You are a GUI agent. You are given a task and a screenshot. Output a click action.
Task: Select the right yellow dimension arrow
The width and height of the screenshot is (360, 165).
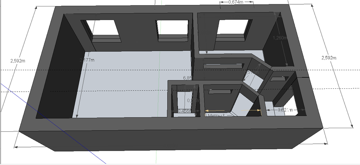coord(251,111)
